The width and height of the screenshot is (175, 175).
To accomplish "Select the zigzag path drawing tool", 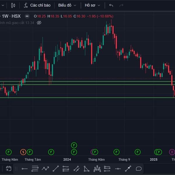I will point(45,168).
